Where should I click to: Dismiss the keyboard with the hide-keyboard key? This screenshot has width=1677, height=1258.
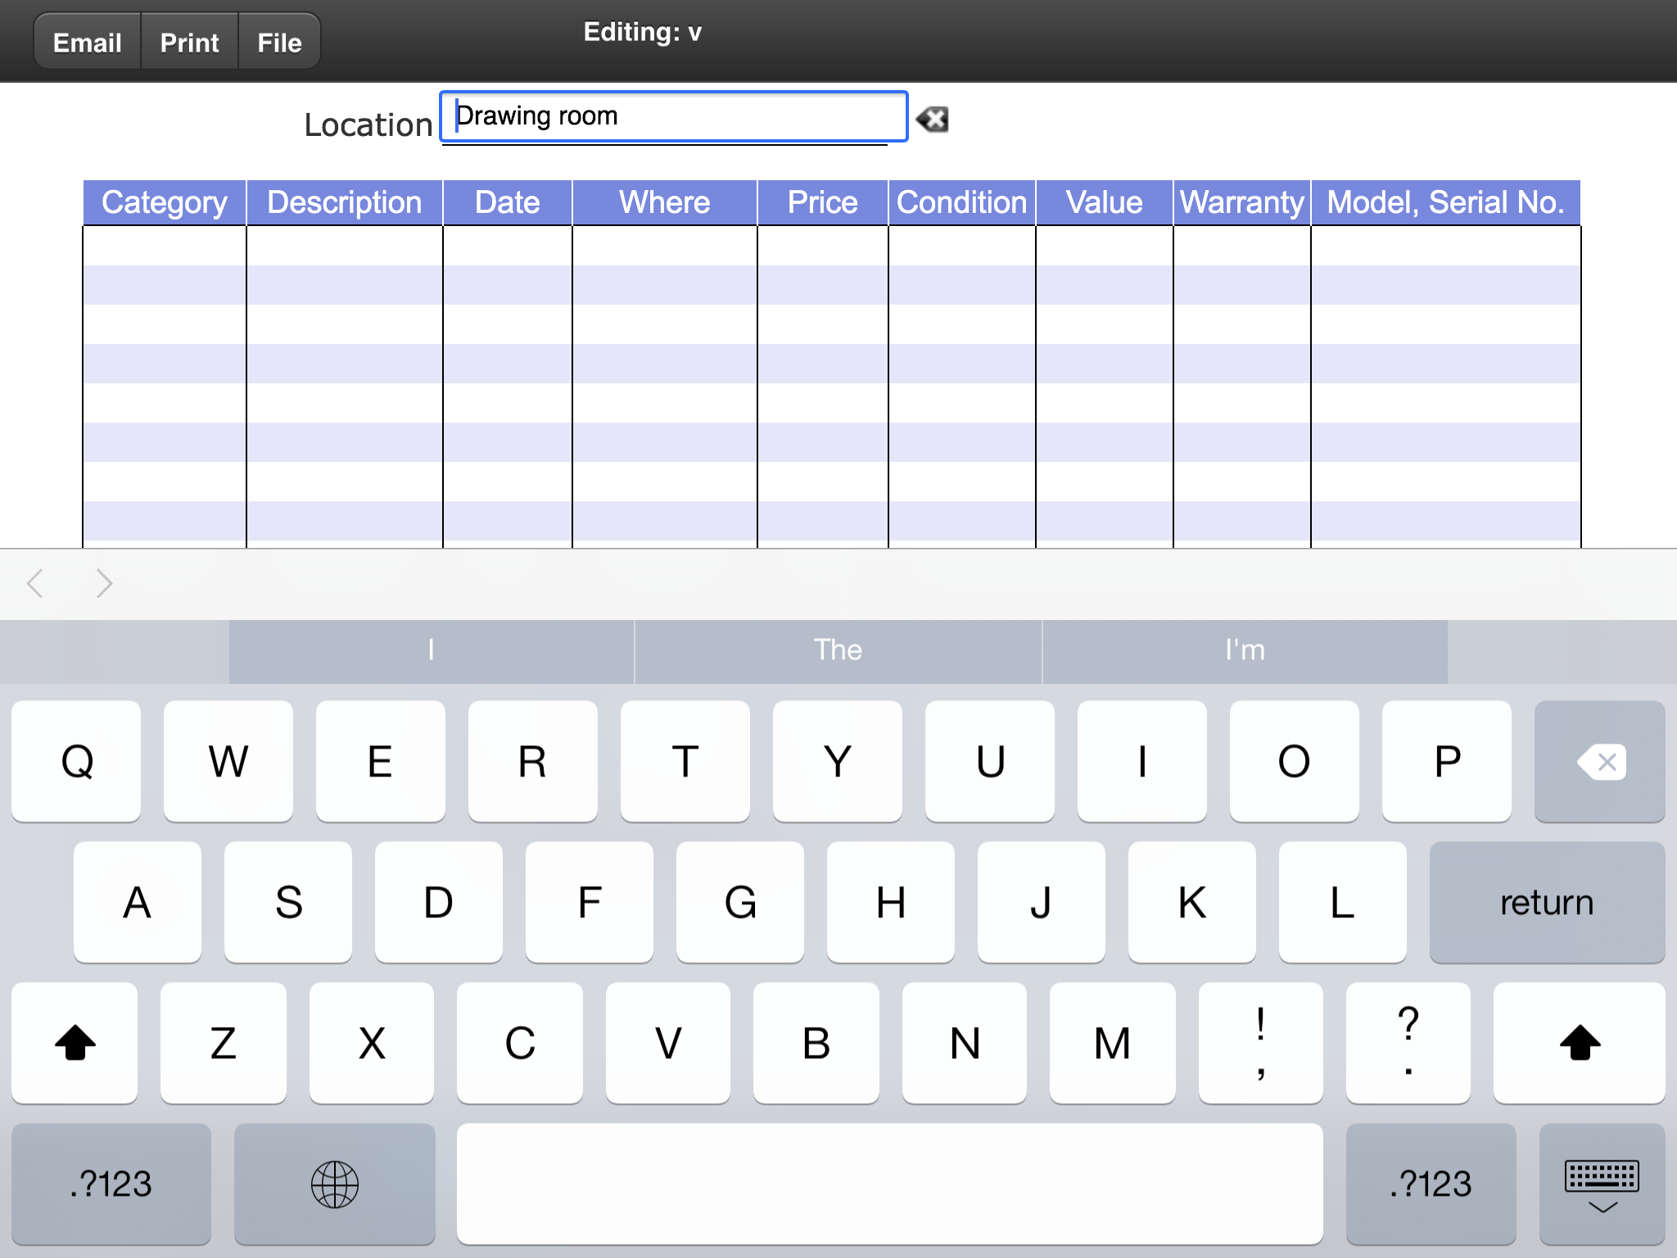click(x=1602, y=1183)
